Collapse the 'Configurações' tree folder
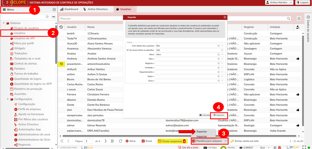 coord(8,99)
